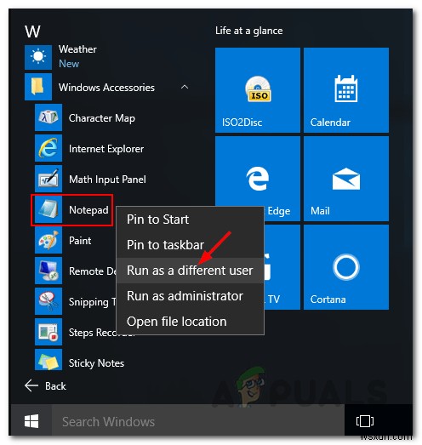This screenshot has height=445, width=422.
Task: Click the Paint label
Action: pos(80,241)
